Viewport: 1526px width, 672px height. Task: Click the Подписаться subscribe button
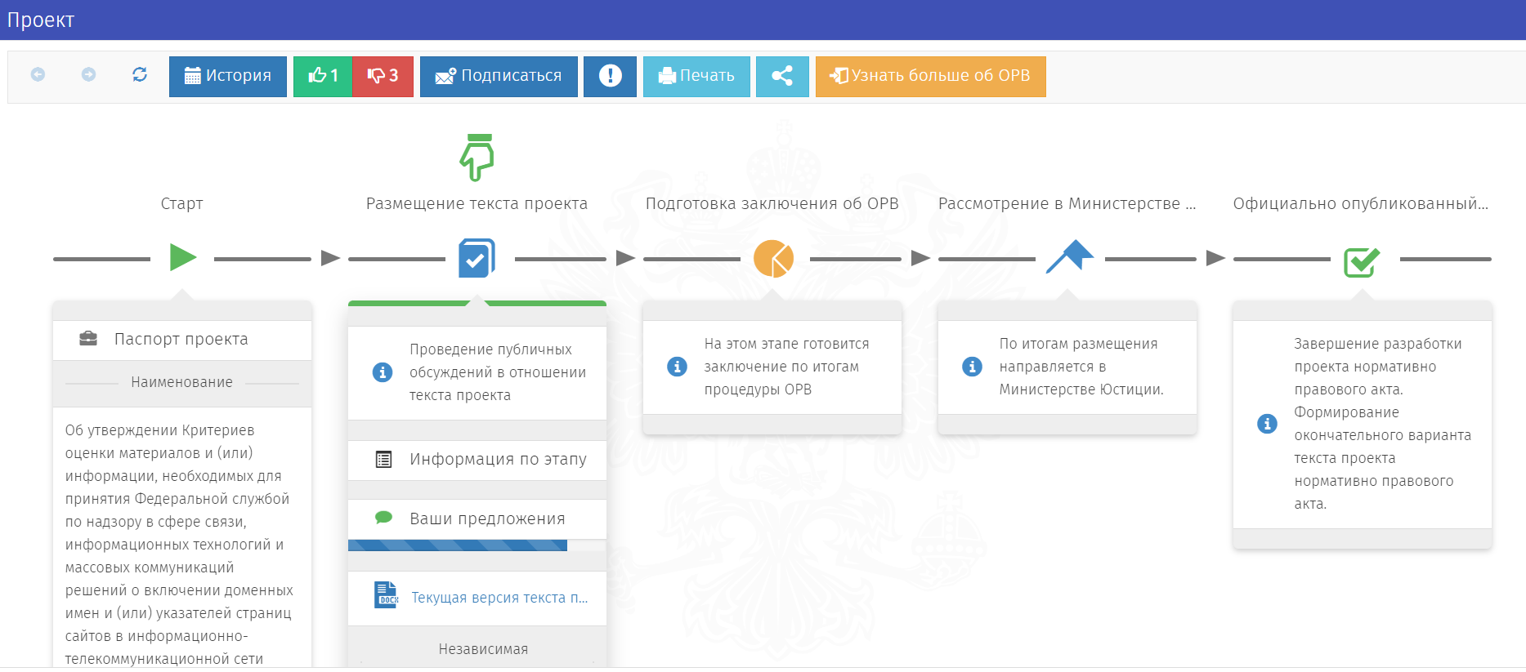[499, 76]
